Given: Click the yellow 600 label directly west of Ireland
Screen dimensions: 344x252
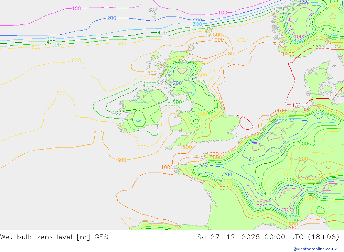Looking at the screenshot, I should click(x=61, y=93).
